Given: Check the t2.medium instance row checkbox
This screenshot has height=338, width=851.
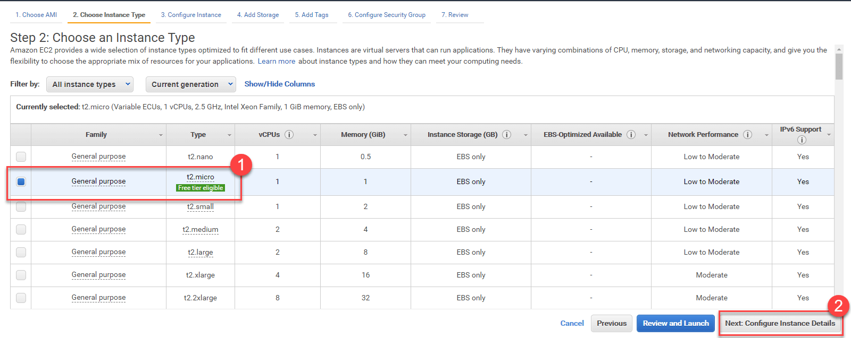Looking at the screenshot, I should click(21, 229).
